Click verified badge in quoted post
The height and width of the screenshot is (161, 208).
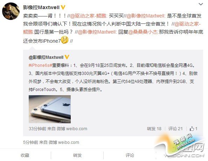tap(67, 57)
